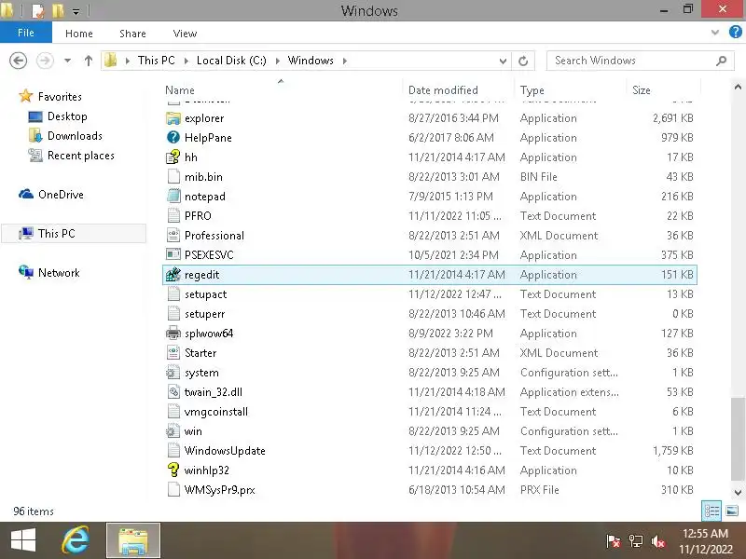Go up one folder level
The width and height of the screenshot is (746, 559).
(x=89, y=61)
